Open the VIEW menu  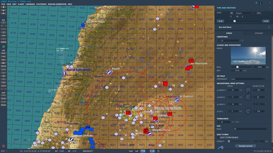click(9, 4)
